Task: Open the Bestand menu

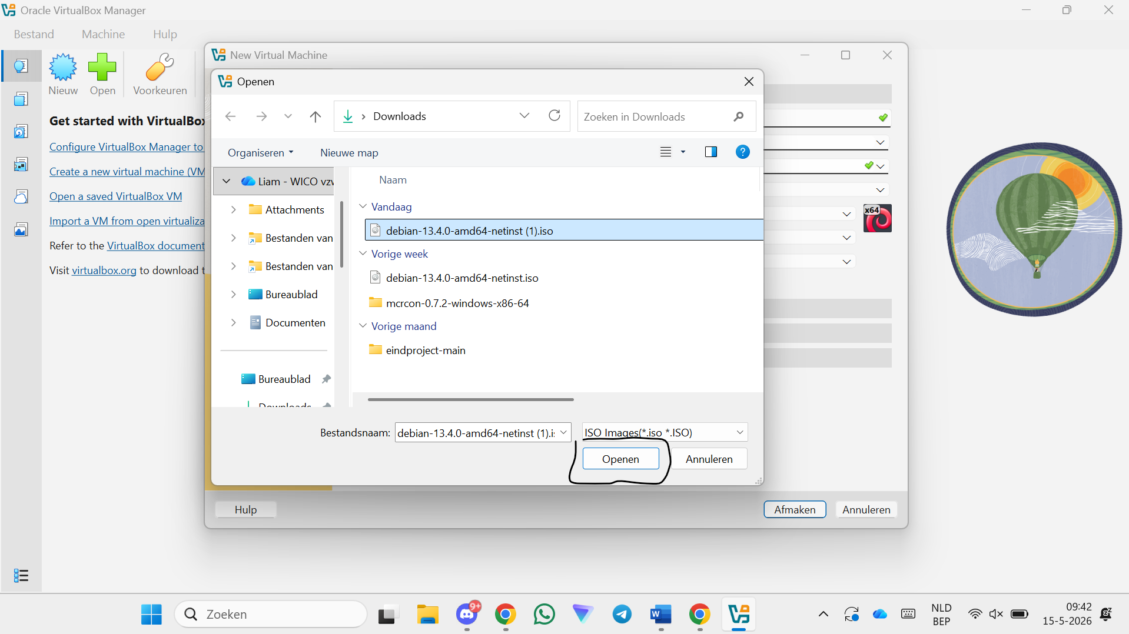Action: pos(34,34)
